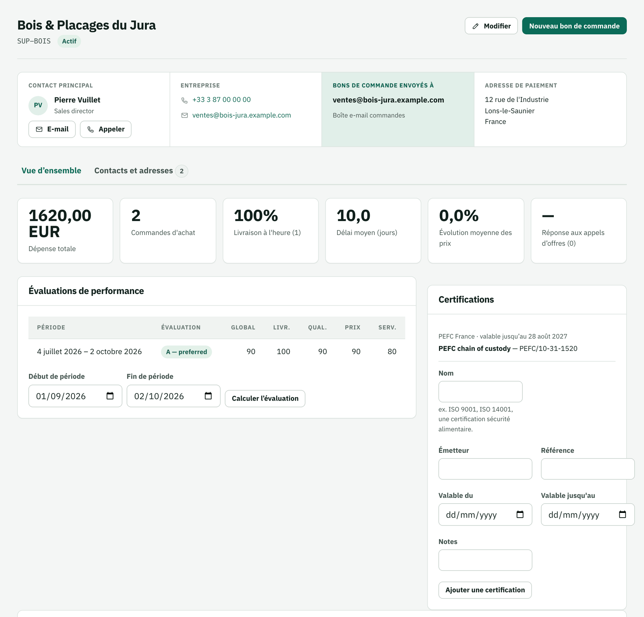Click Nouveau bon de commande button
Screen dimensions: 644x617
point(574,26)
